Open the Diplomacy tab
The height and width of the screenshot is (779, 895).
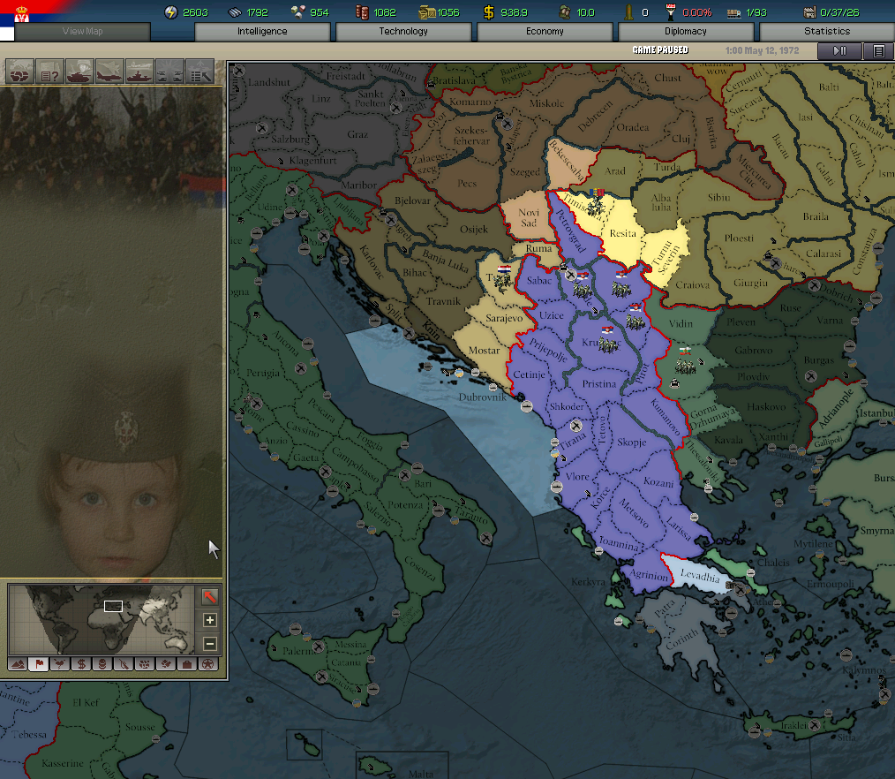[686, 32]
